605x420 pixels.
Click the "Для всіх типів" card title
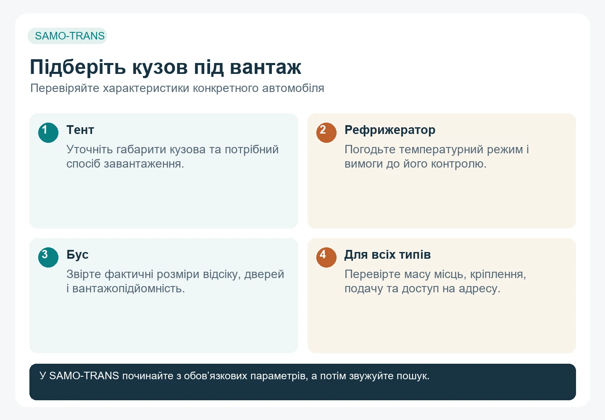pos(387,255)
